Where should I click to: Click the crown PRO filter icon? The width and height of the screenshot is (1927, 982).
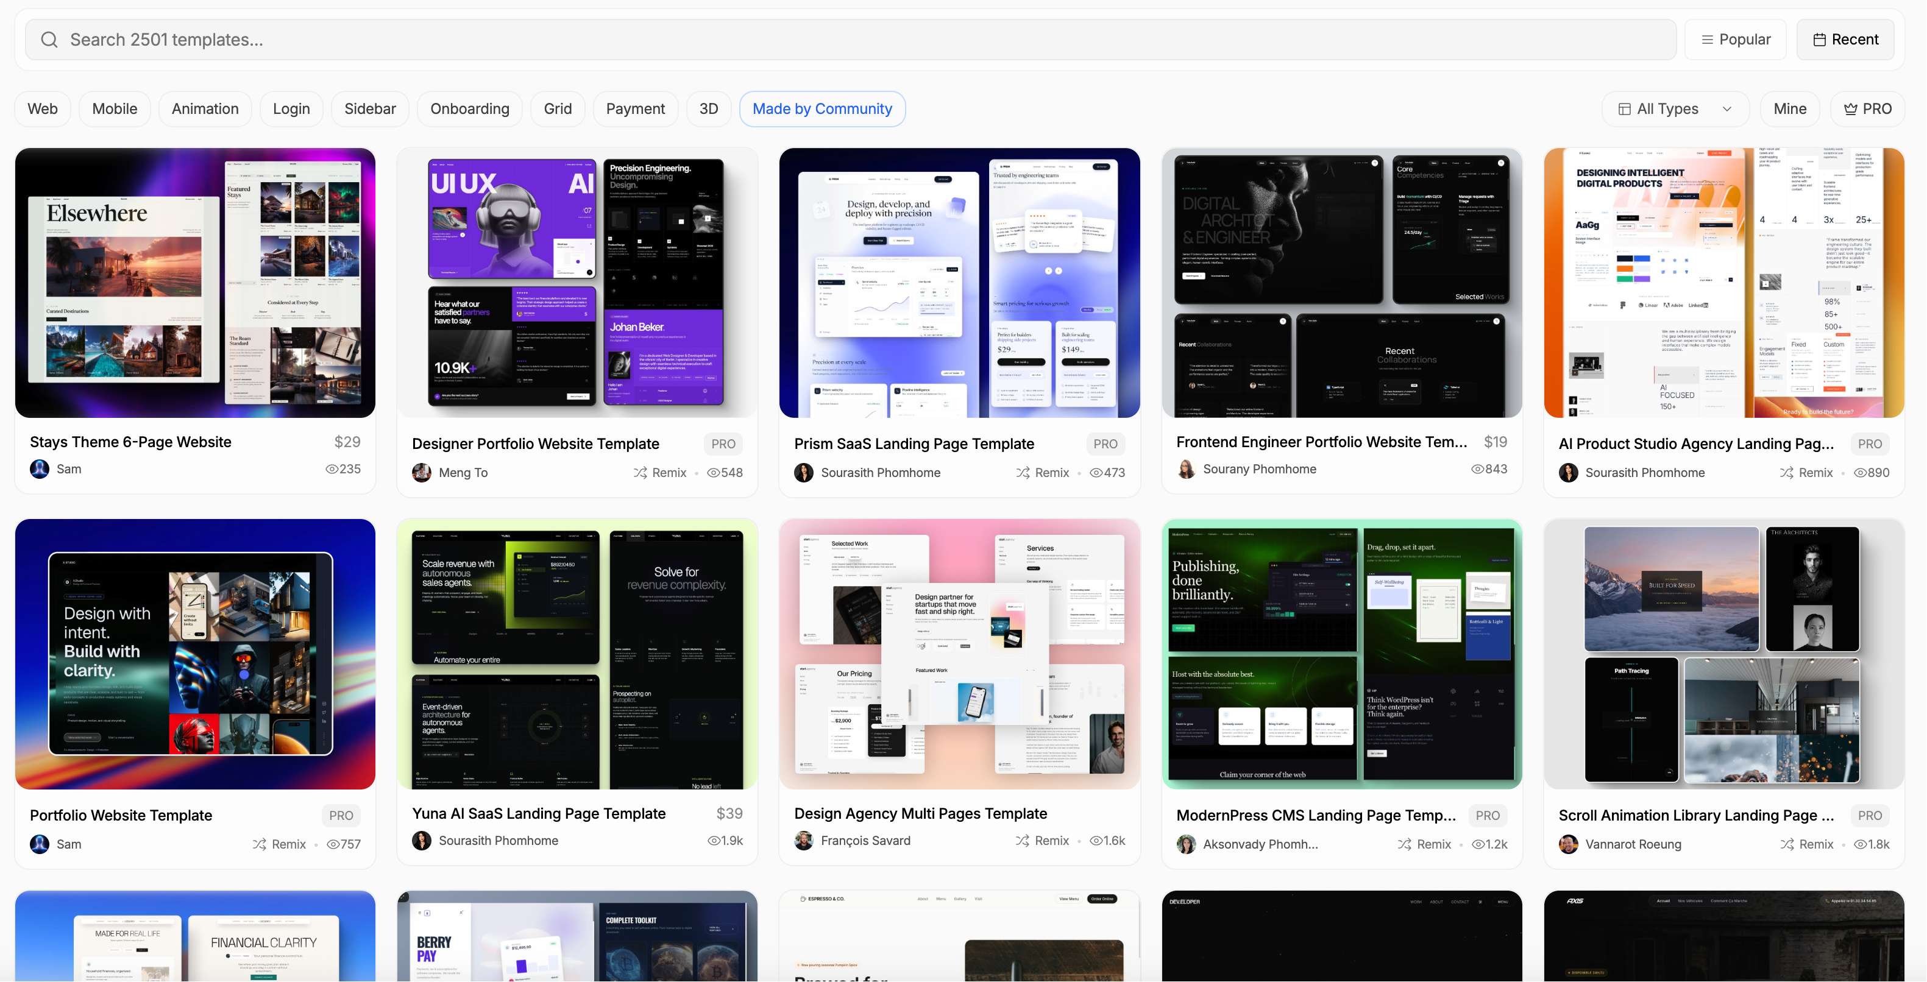1850,109
